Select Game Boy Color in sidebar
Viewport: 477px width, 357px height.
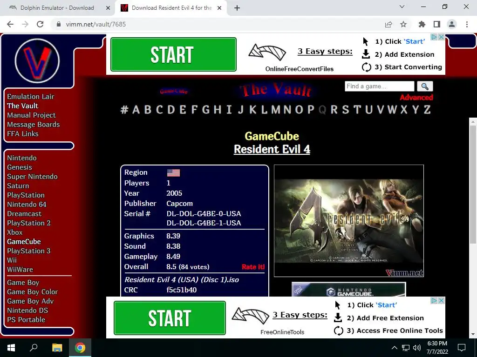33,292
